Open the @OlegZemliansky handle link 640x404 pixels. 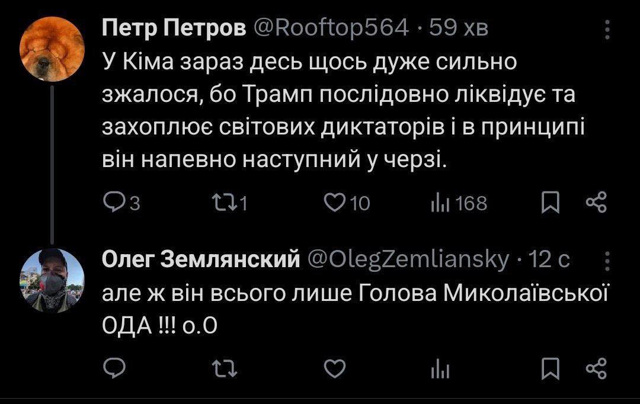tap(407, 259)
